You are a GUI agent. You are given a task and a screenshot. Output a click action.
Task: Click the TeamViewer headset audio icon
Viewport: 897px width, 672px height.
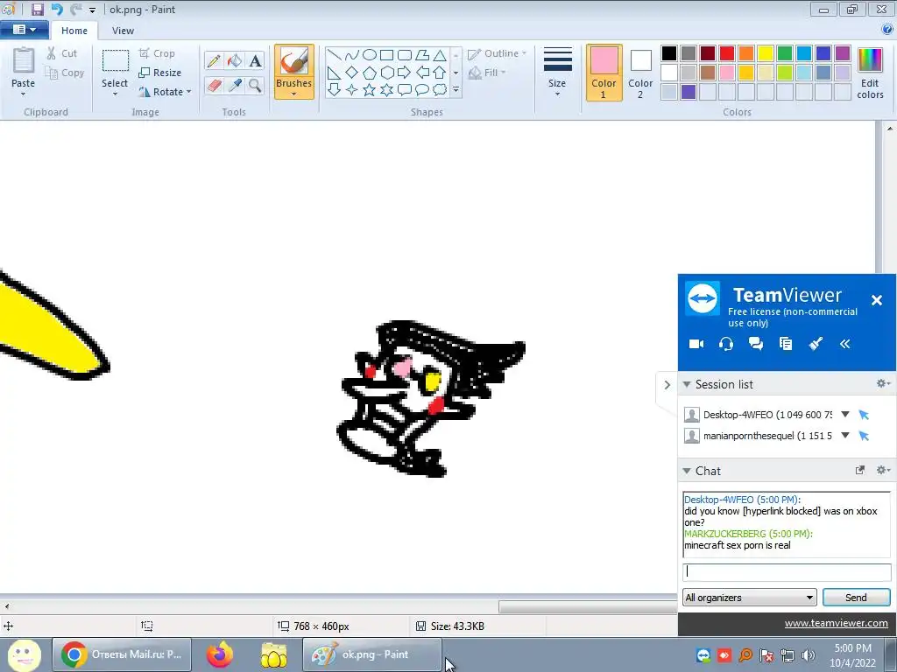[726, 343]
